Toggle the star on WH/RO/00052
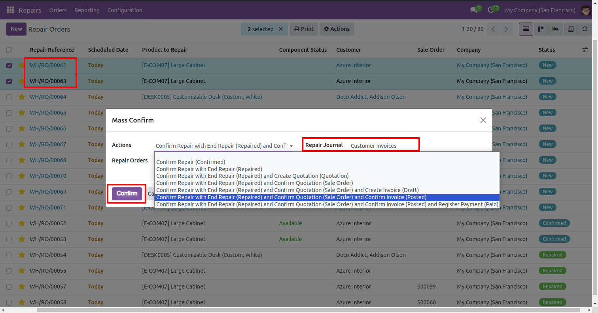Image resolution: width=598 pixels, height=313 pixels. [x=22, y=223]
